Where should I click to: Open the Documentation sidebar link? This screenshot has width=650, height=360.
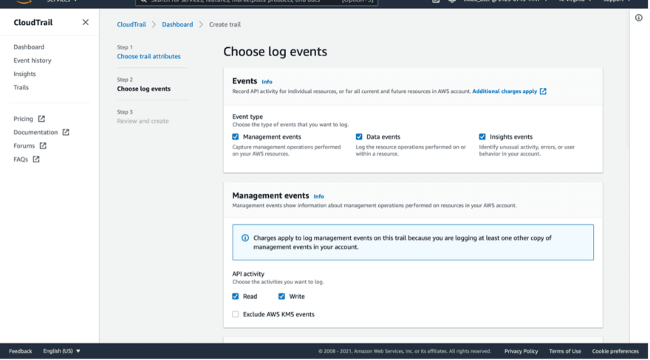(35, 132)
